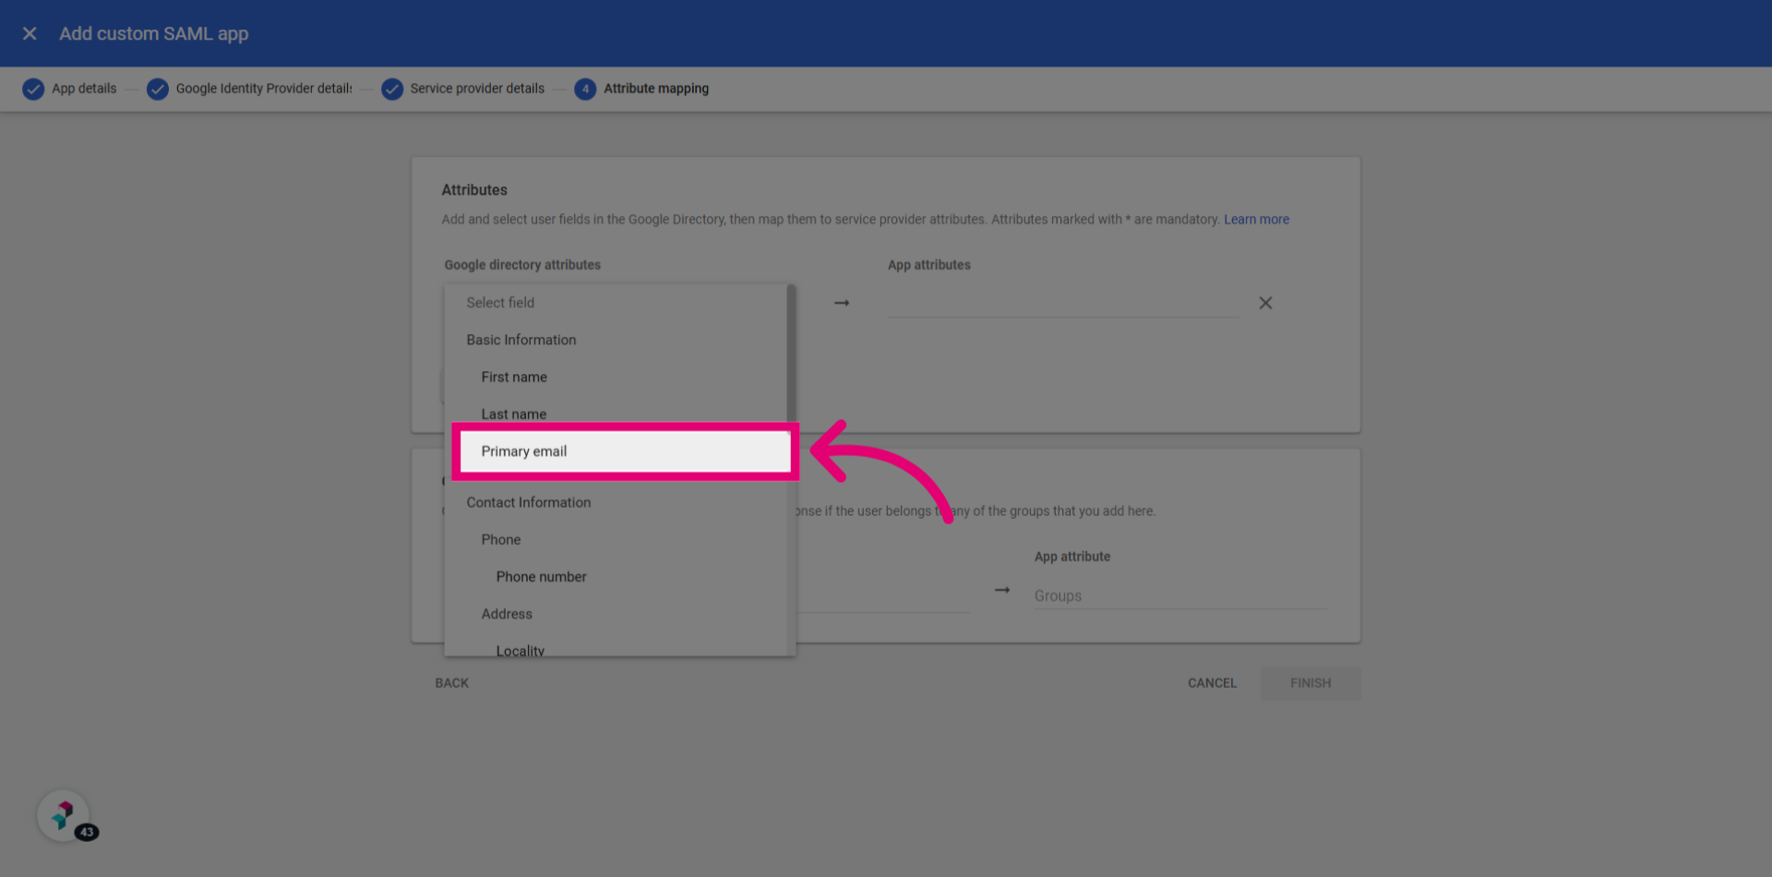This screenshot has height=877, width=1772.
Task: Click the App attributes input field
Action: [1063, 303]
